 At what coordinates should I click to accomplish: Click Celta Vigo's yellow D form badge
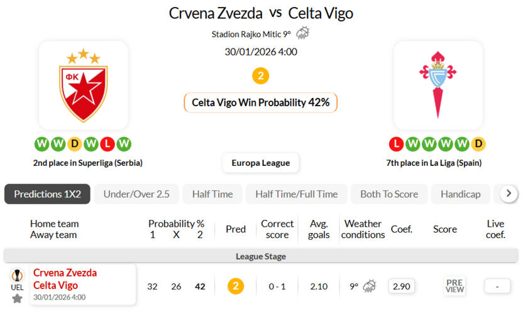point(478,144)
